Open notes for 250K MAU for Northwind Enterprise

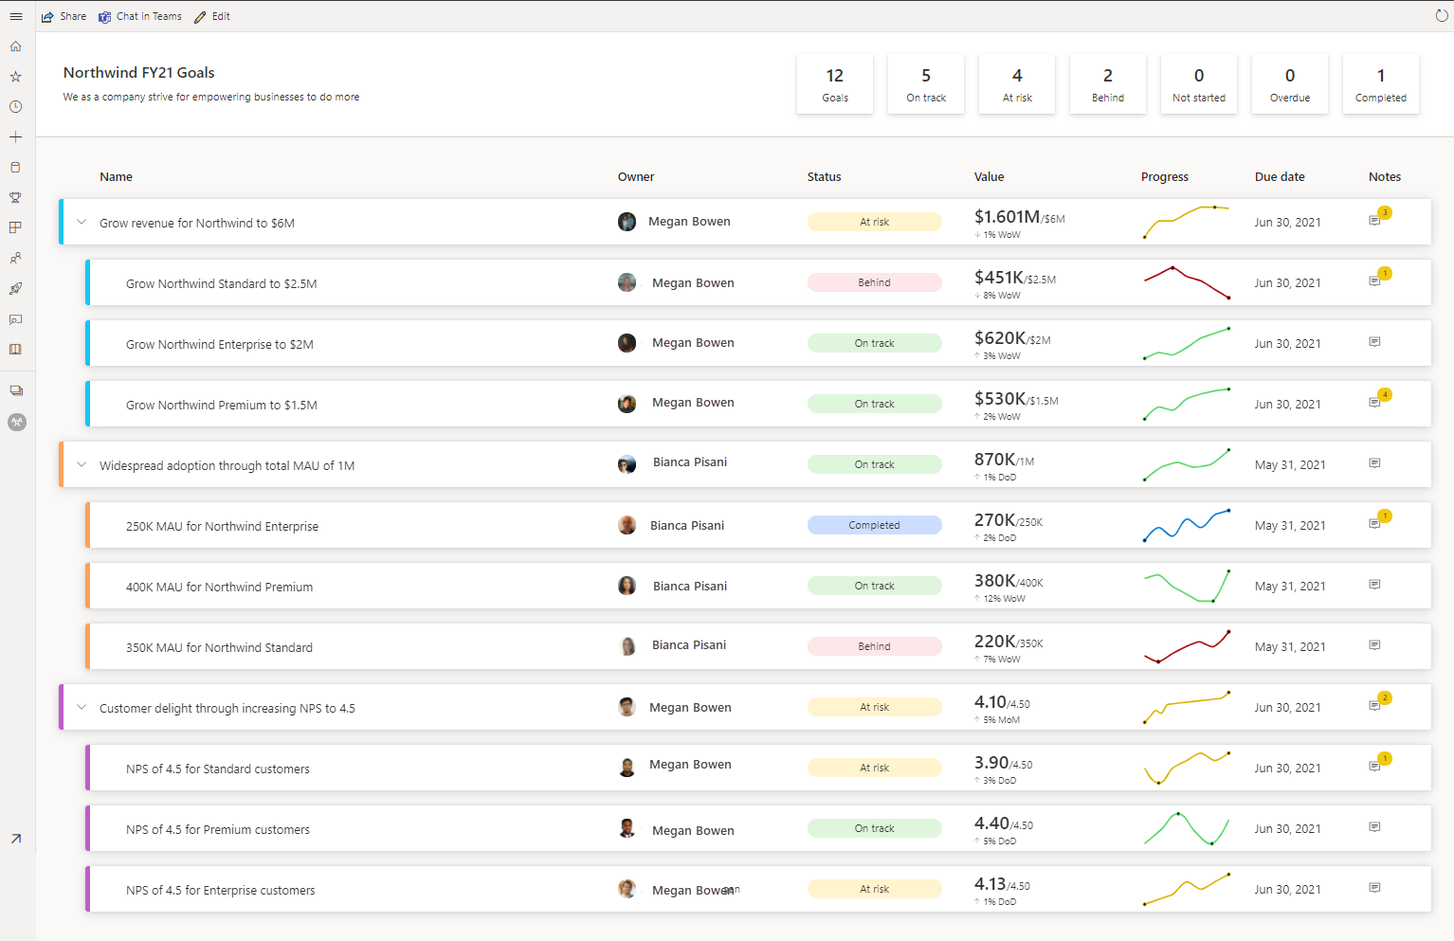(x=1375, y=524)
